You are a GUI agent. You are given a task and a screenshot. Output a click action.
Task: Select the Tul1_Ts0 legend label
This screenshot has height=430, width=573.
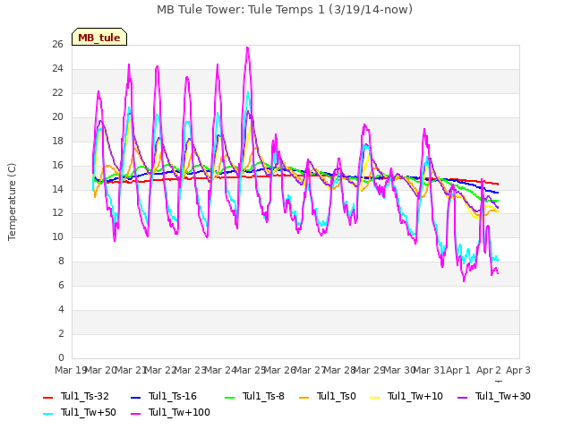[337, 396]
